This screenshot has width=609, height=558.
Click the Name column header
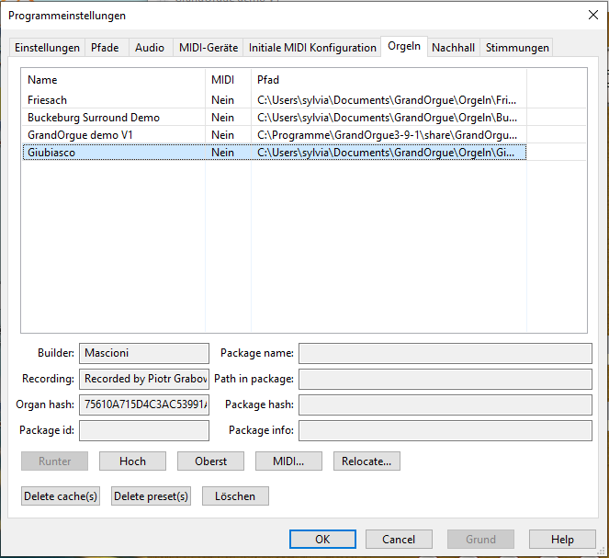click(x=42, y=80)
